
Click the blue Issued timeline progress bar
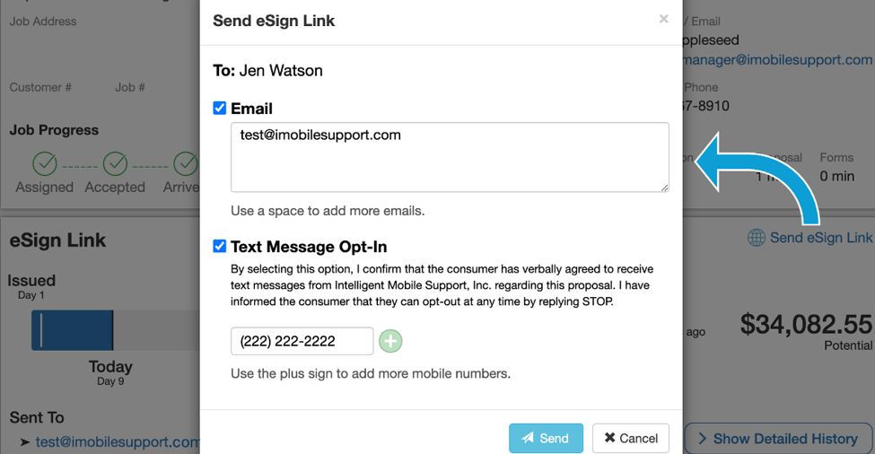coord(73,330)
